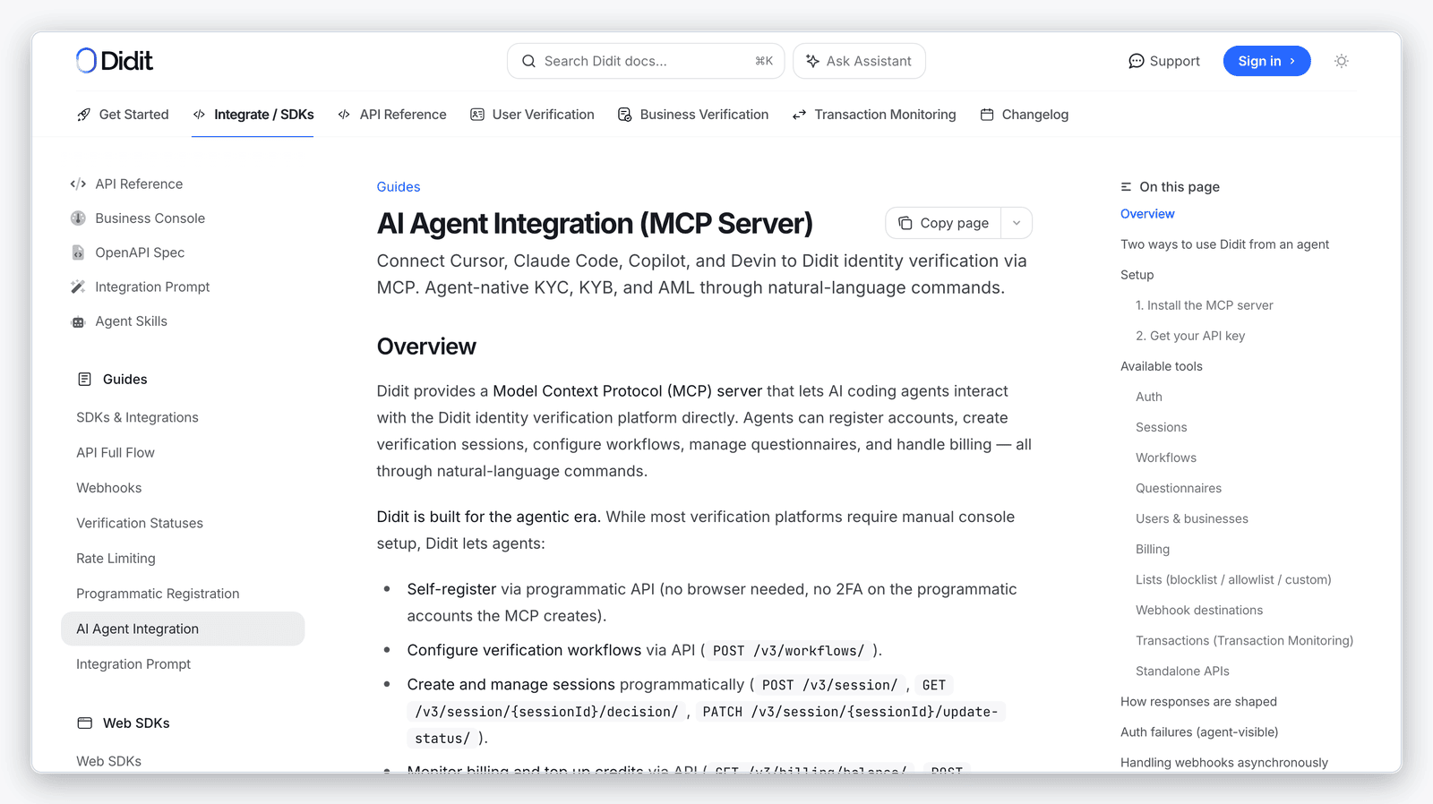Jump to Workflows in outline
The height and width of the screenshot is (804, 1433).
[x=1165, y=458]
